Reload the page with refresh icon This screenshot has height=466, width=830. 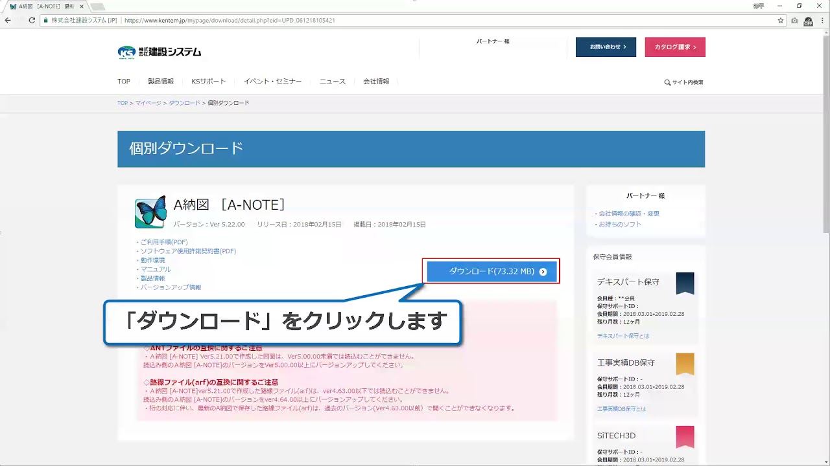[32, 20]
